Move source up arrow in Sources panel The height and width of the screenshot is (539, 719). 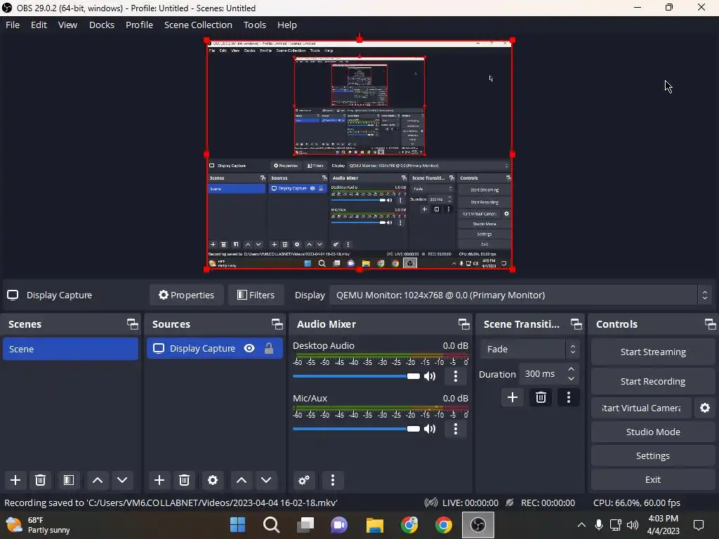click(x=242, y=480)
